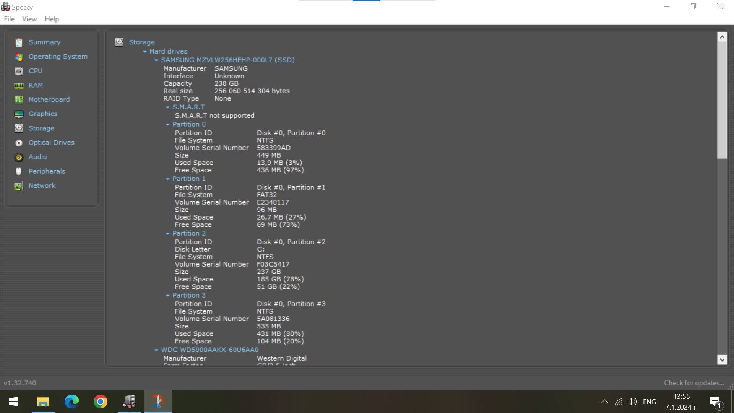Click the version text v1.32.740
The image size is (734, 413).
point(20,383)
